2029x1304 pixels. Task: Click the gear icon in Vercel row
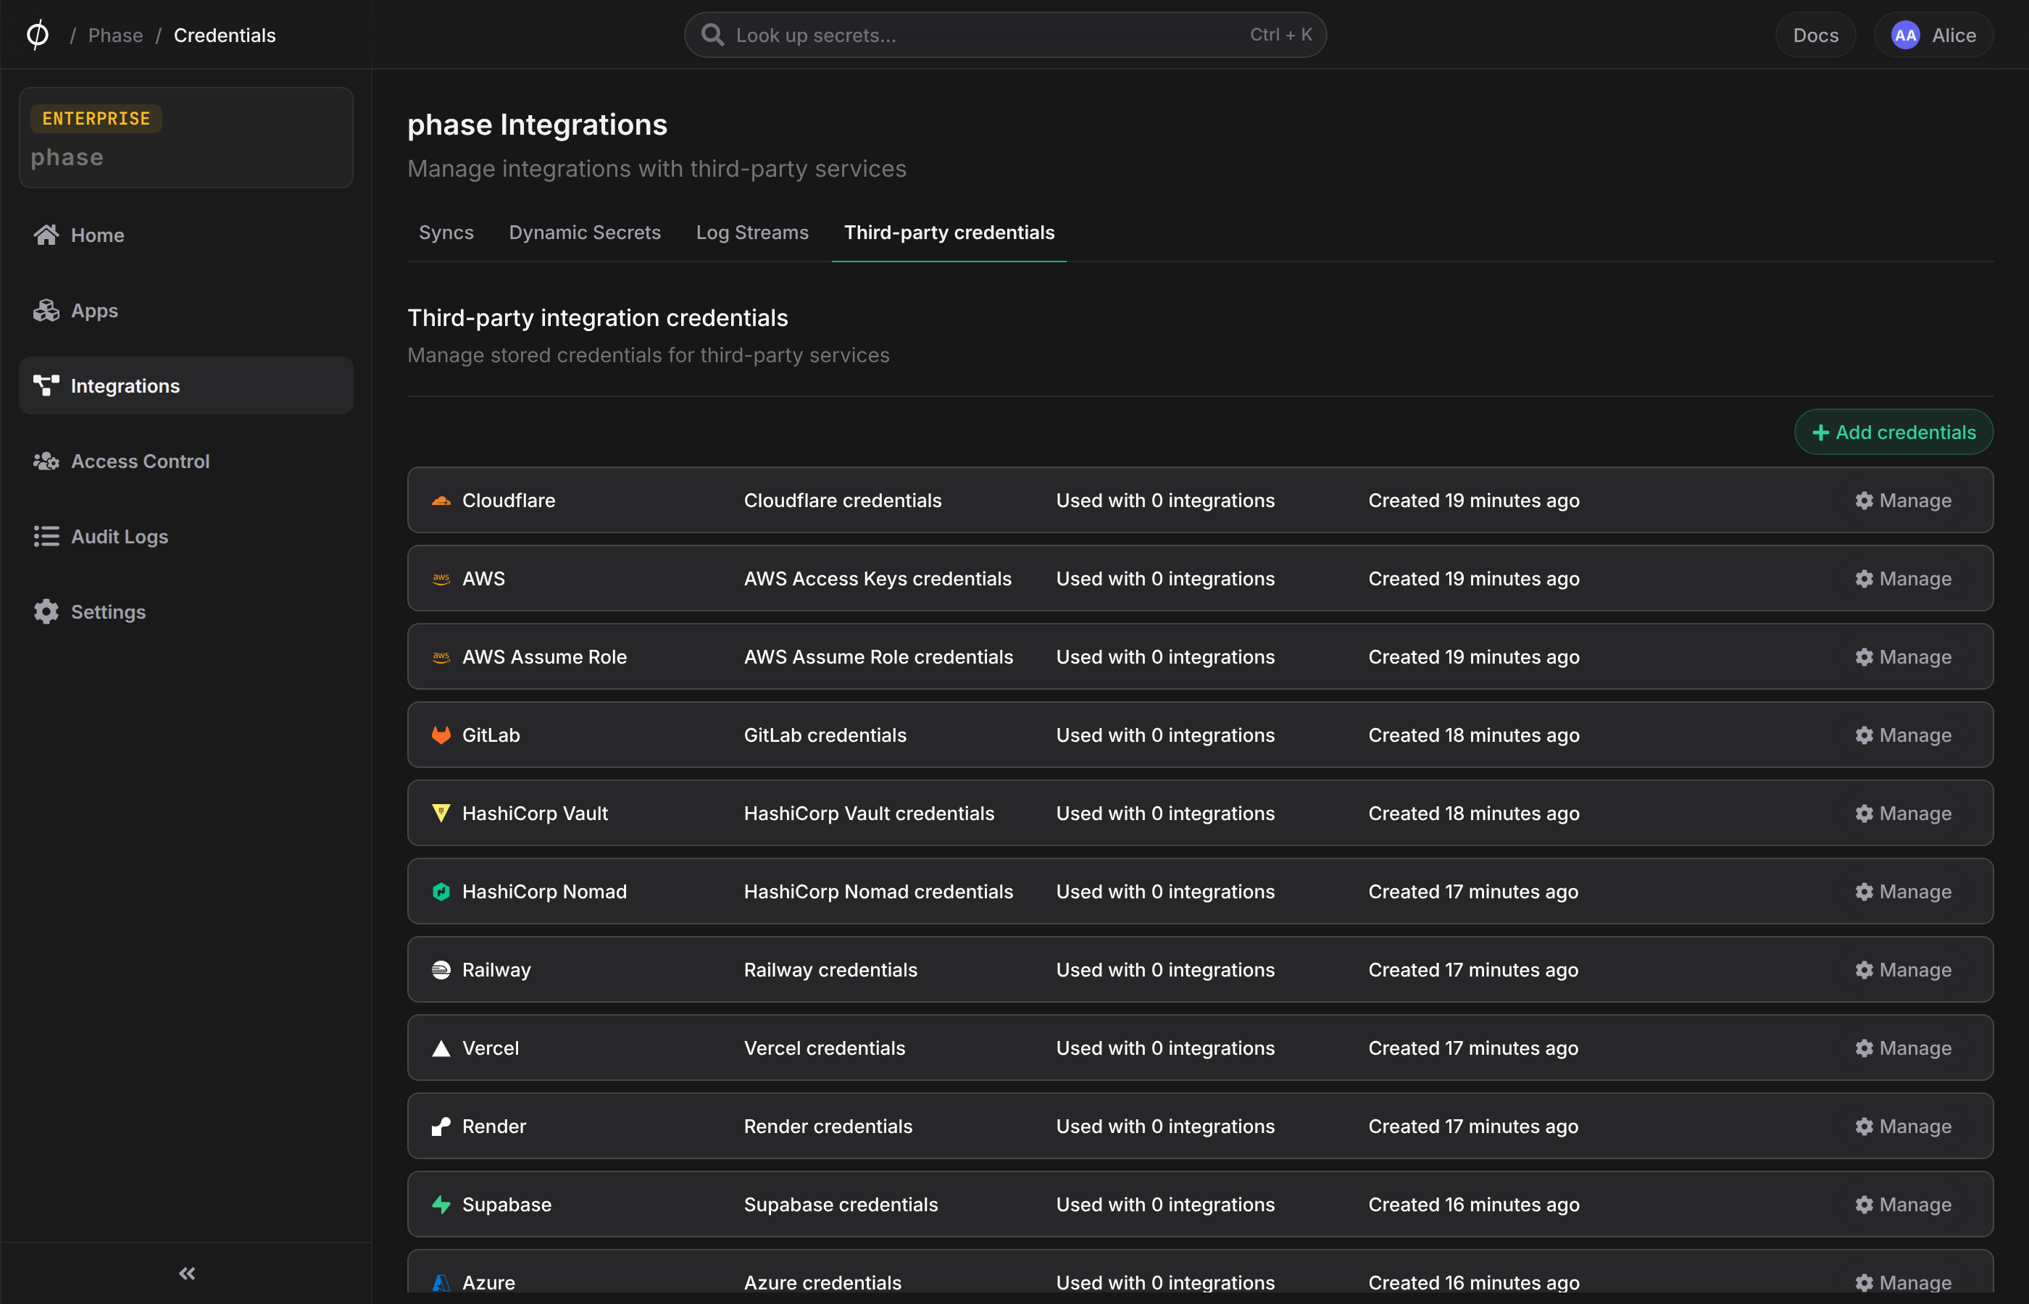[x=1864, y=1048]
